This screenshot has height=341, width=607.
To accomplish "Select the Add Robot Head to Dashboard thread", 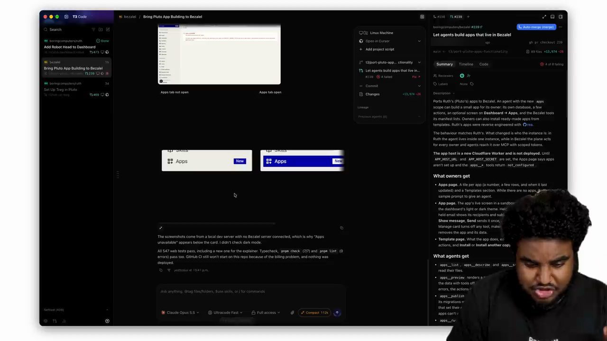I will click(x=77, y=46).
